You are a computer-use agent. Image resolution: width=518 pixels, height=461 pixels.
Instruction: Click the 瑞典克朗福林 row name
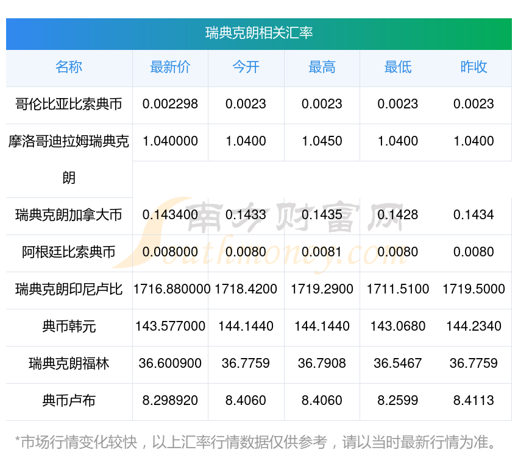(x=69, y=364)
